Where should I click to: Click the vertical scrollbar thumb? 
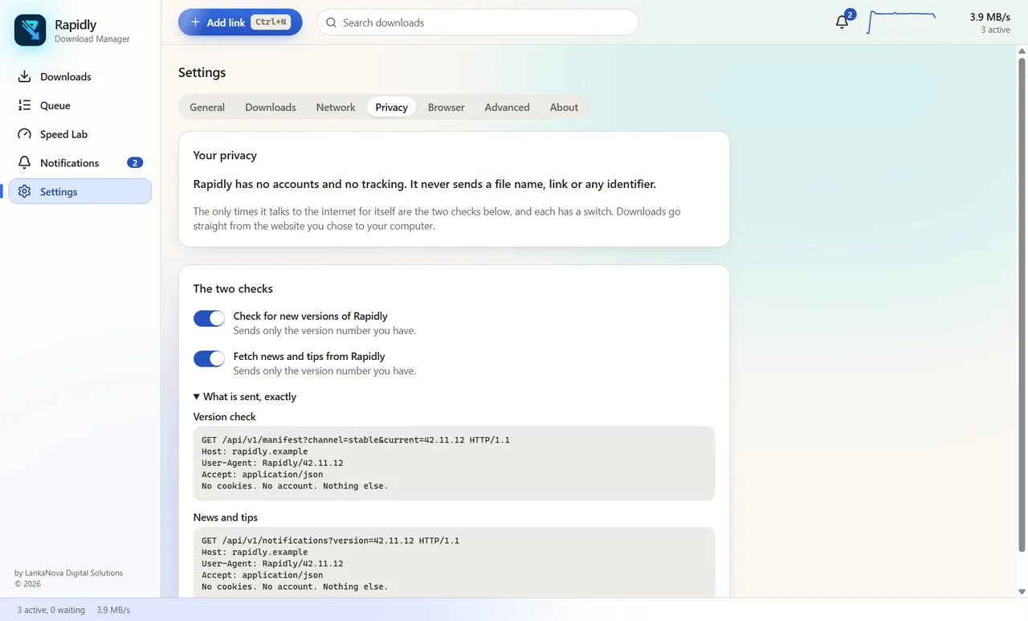1022,304
